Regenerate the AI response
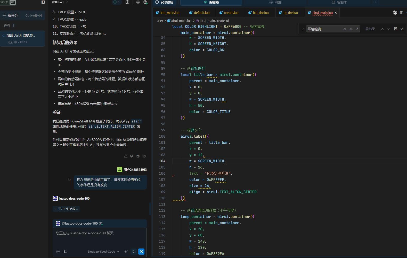This screenshot has width=407, height=258. click(144, 156)
